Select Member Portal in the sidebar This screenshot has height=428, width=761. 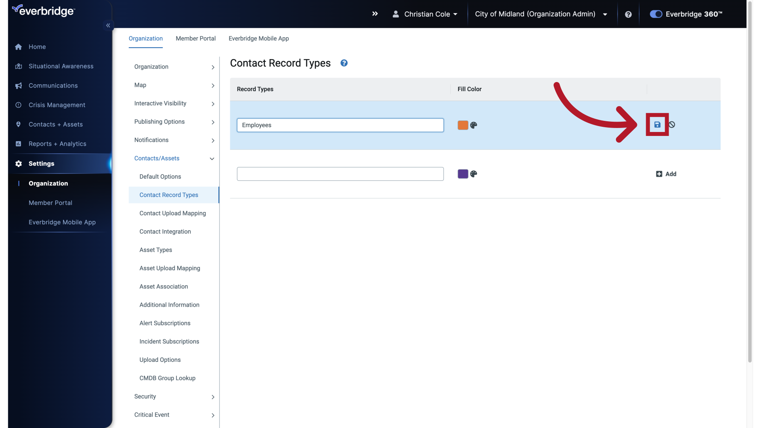[50, 203]
